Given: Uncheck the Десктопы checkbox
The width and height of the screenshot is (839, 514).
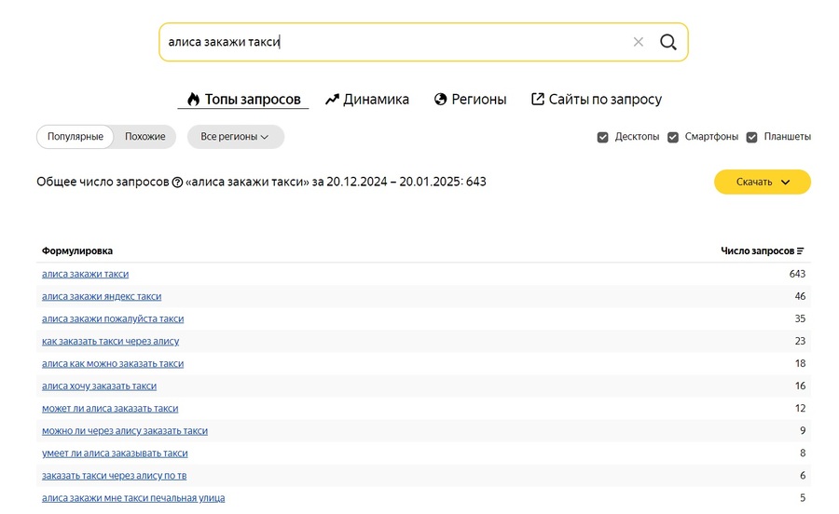Looking at the screenshot, I should 602,137.
